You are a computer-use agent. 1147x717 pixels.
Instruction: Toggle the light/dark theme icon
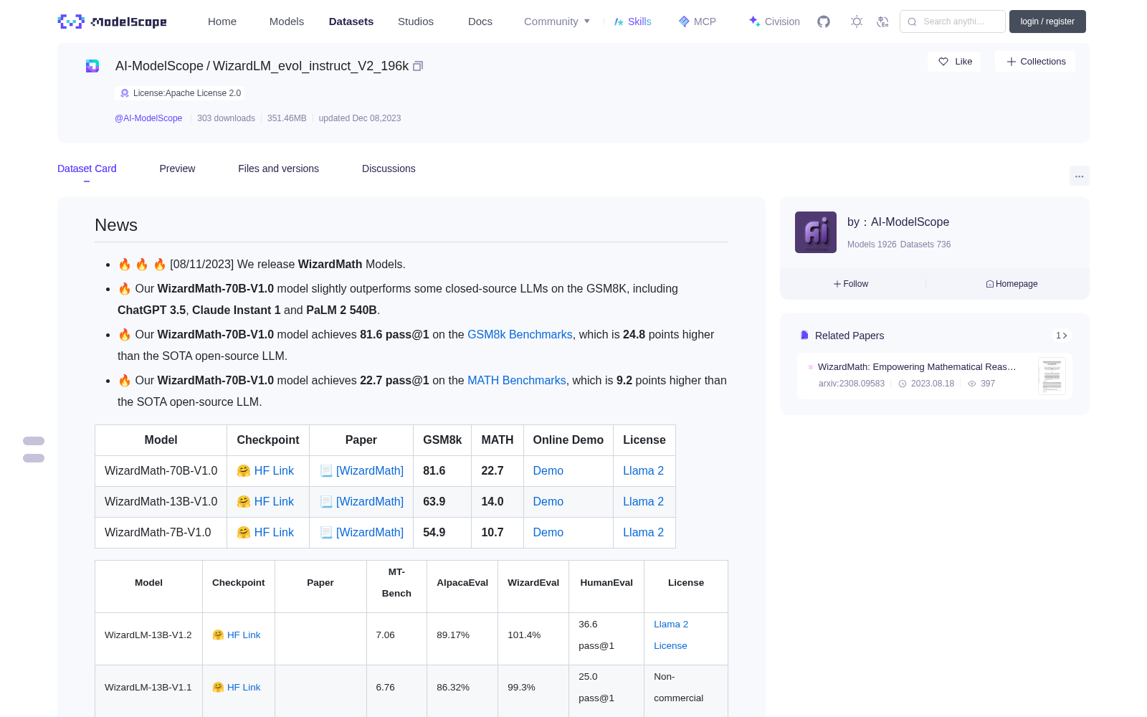point(857,22)
